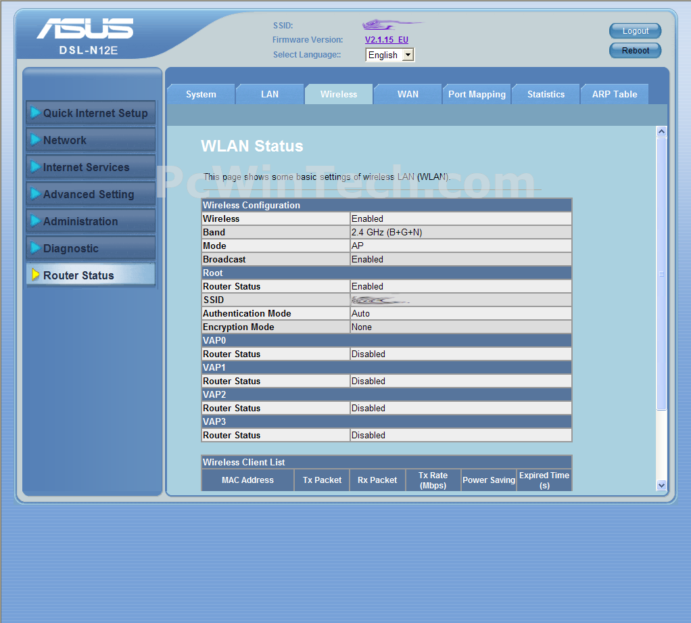Open the Statistics tab
Viewport: 691px width, 623px height.
pos(546,94)
